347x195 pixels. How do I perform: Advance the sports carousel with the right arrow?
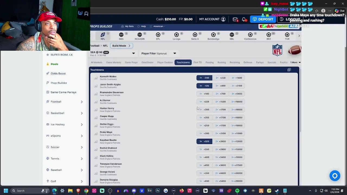click(x=299, y=36)
